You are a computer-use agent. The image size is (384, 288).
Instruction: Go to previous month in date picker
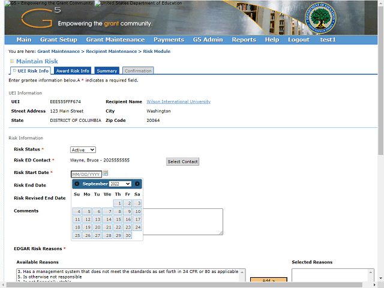pyautogui.click(x=77, y=184)
